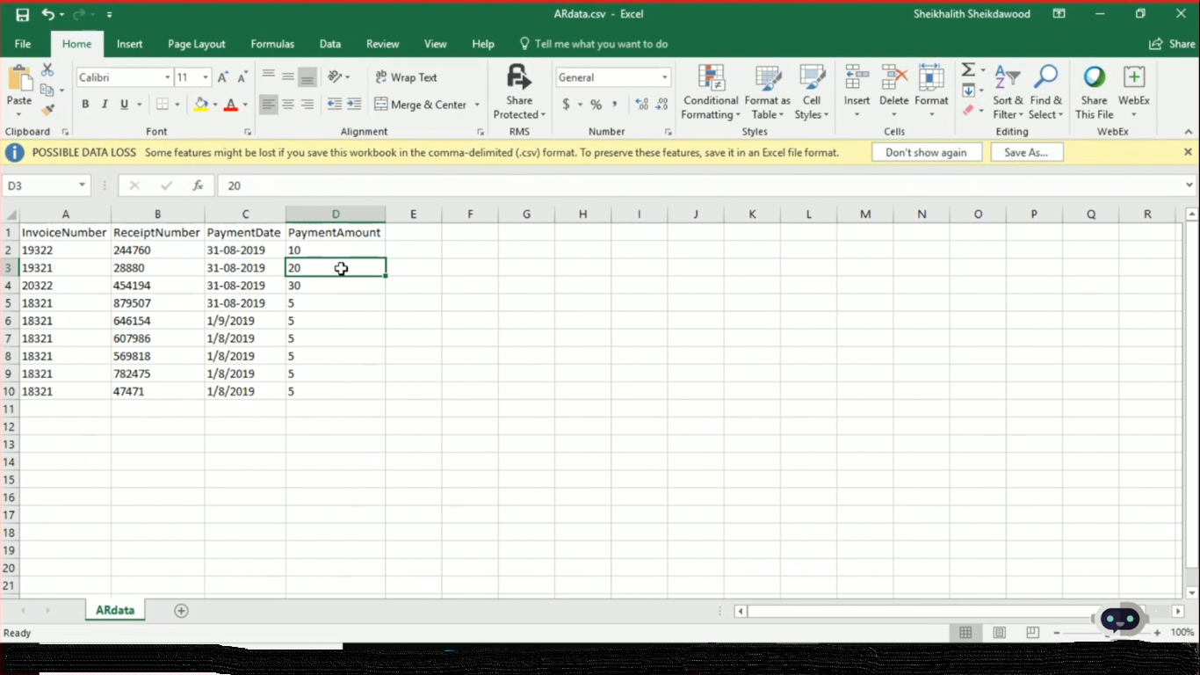Open the font name Calibri dropdown

click(167, 77)
